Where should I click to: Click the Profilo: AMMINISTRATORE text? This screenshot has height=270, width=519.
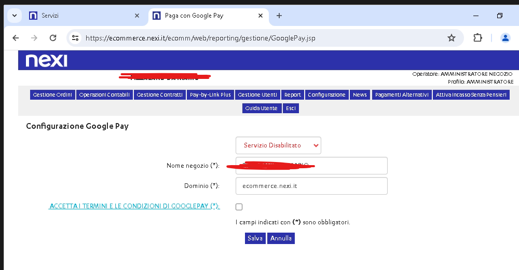481,82
